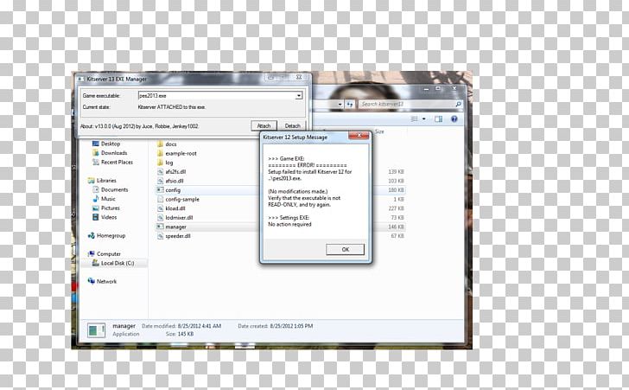Screen dimensions: 629x390
Task: Expand the change view options arrow
Action: pos(425,119)
